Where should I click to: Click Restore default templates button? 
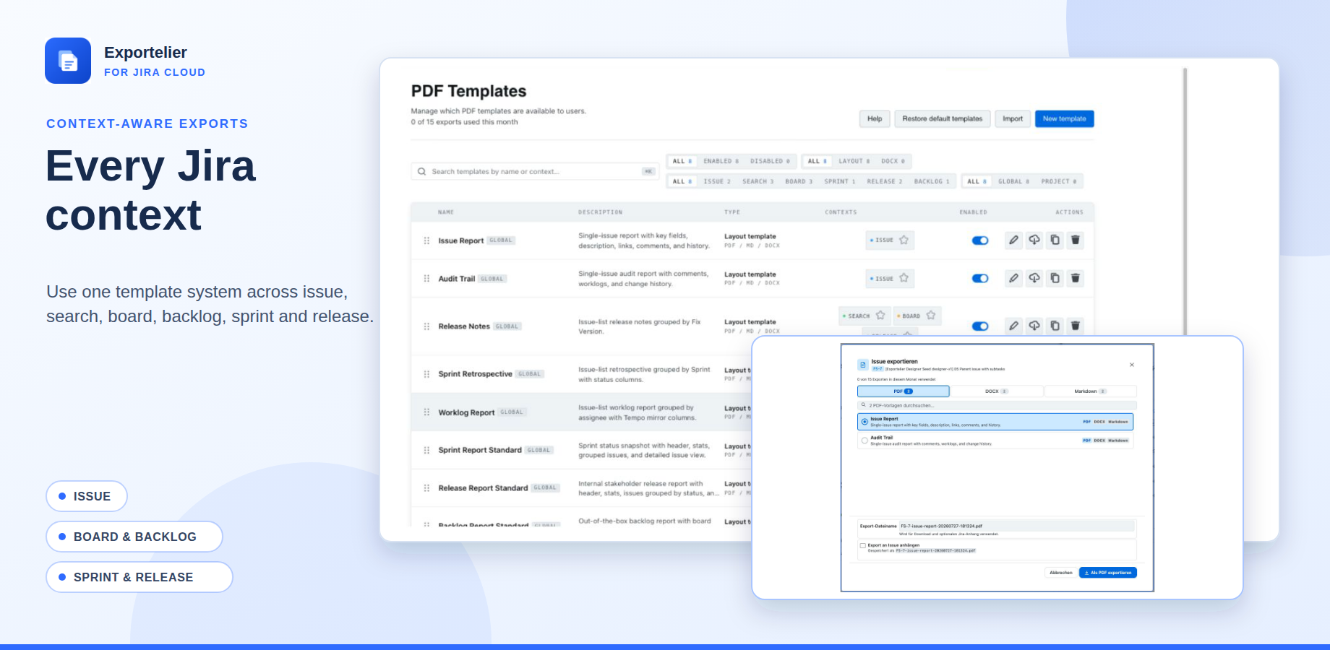click(x=942, y=118)
